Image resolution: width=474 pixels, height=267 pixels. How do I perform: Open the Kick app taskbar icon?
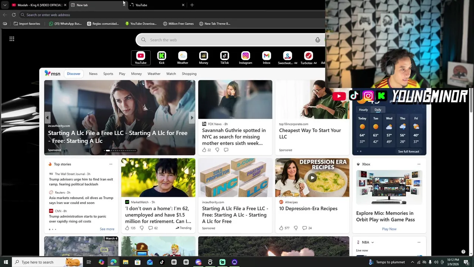click(222, 262)
